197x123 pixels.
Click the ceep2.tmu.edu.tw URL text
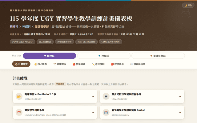click(33, 99)
